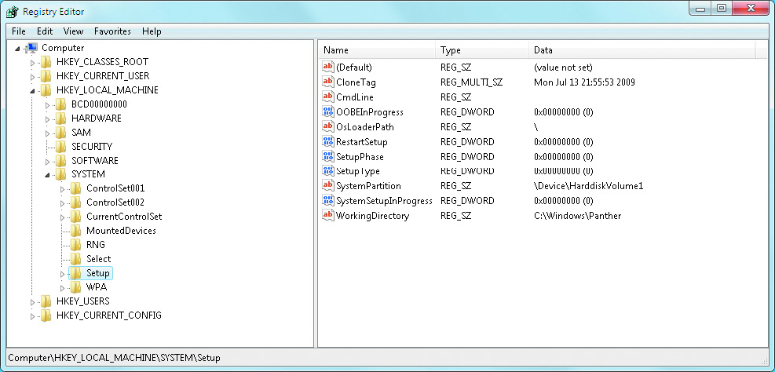This screenshot has height=372, width=775.
Task: Click the SOFTWARE folder icon
Action: (60, 161)
